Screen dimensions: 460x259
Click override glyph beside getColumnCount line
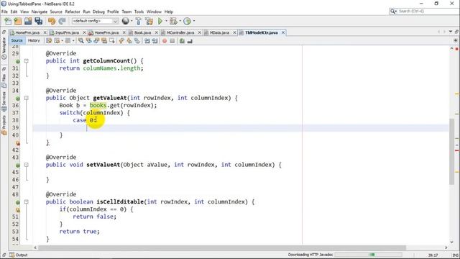17,61
